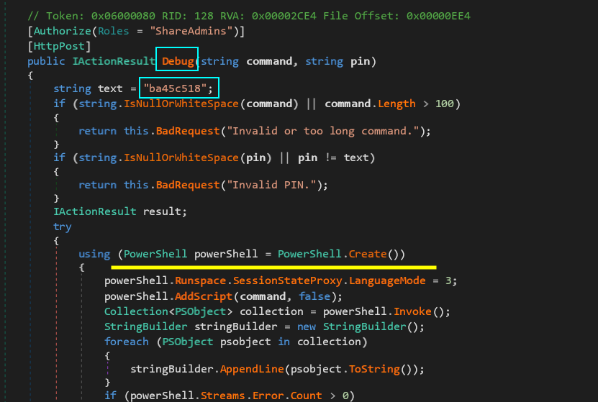Click the "Invalid or too long command." string
598x402 pixels.
tap(322, 131)
